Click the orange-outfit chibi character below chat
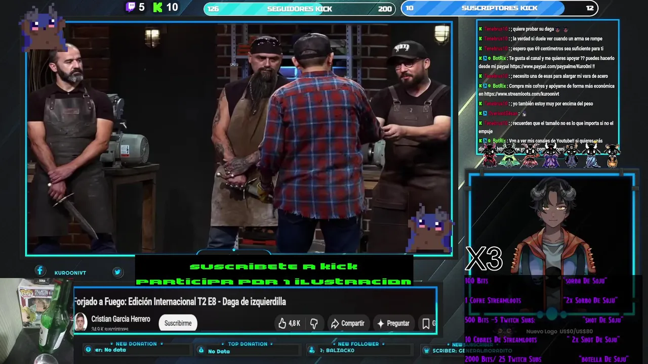Image resolution: width=648 pixels, height=364 pixels. (x=612, y=155)
